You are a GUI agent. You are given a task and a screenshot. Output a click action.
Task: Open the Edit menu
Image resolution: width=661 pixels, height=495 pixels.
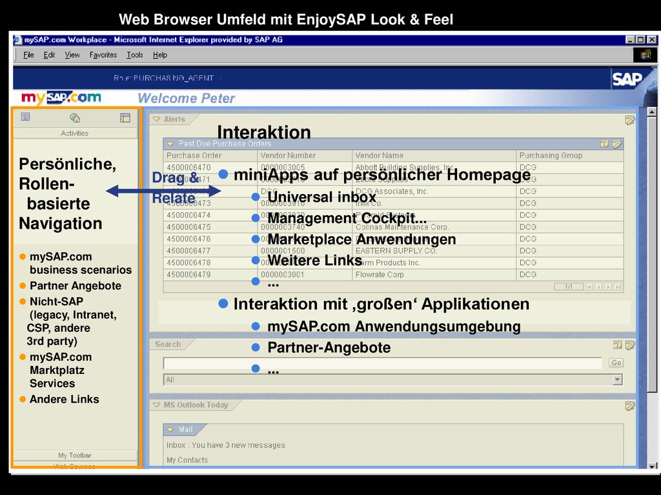[x=49, y=55]
